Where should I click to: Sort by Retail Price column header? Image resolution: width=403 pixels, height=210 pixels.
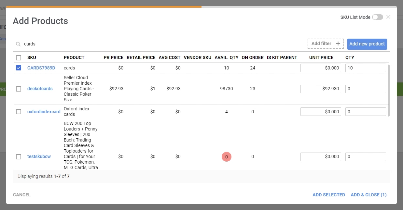point(141,57)
